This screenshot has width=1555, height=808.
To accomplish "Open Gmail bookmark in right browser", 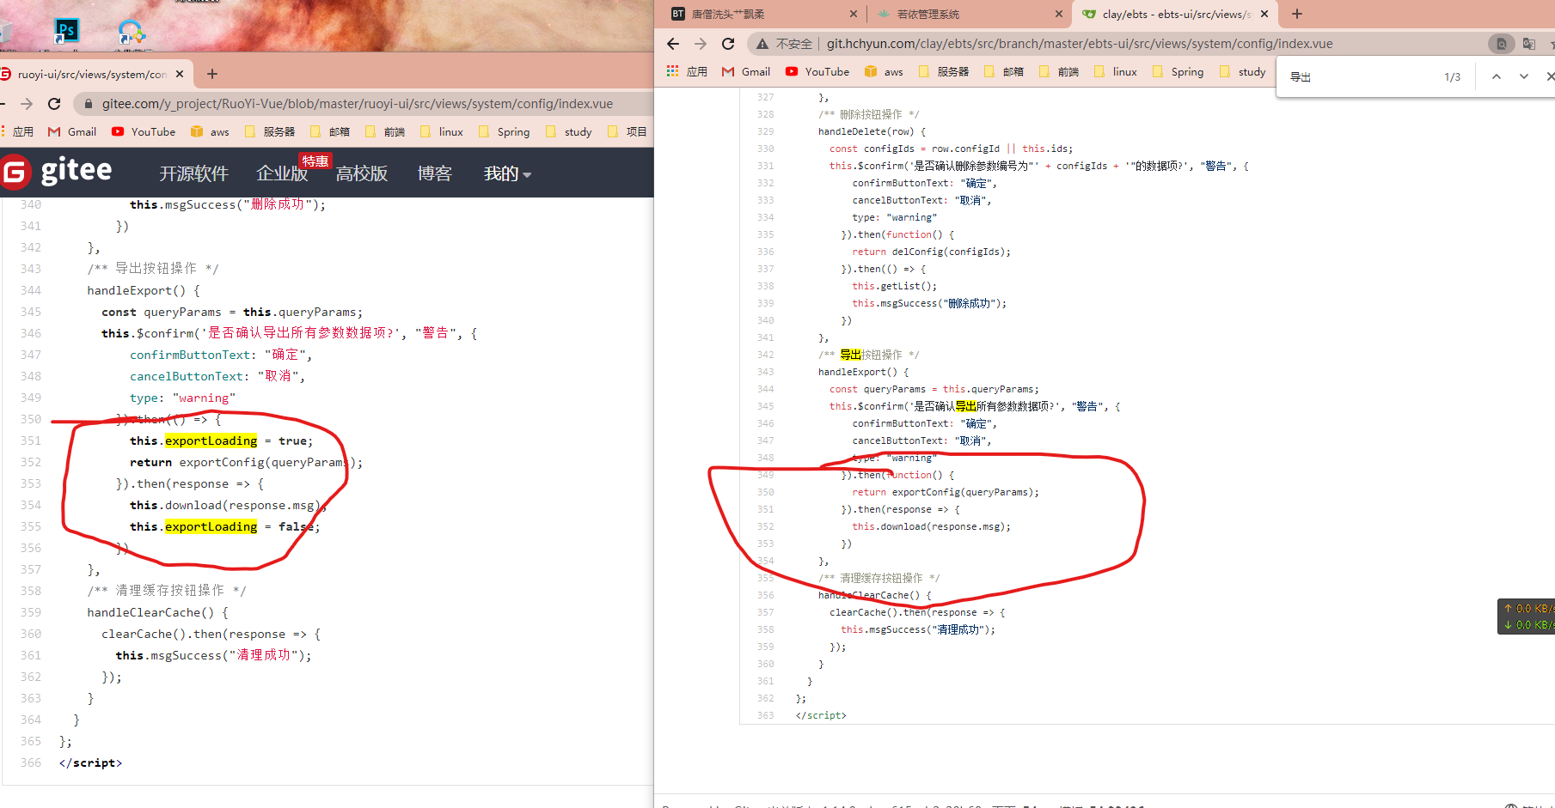I will pyautogui.click(x=746, y=72).
